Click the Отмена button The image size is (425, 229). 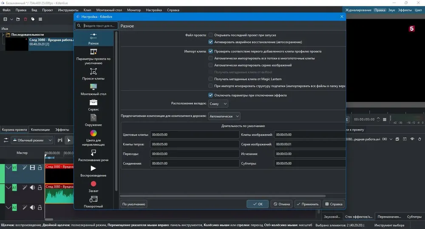click(x=282, y=204)
